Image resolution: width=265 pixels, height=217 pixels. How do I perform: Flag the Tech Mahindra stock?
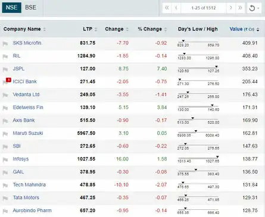(x=5, y=185)
